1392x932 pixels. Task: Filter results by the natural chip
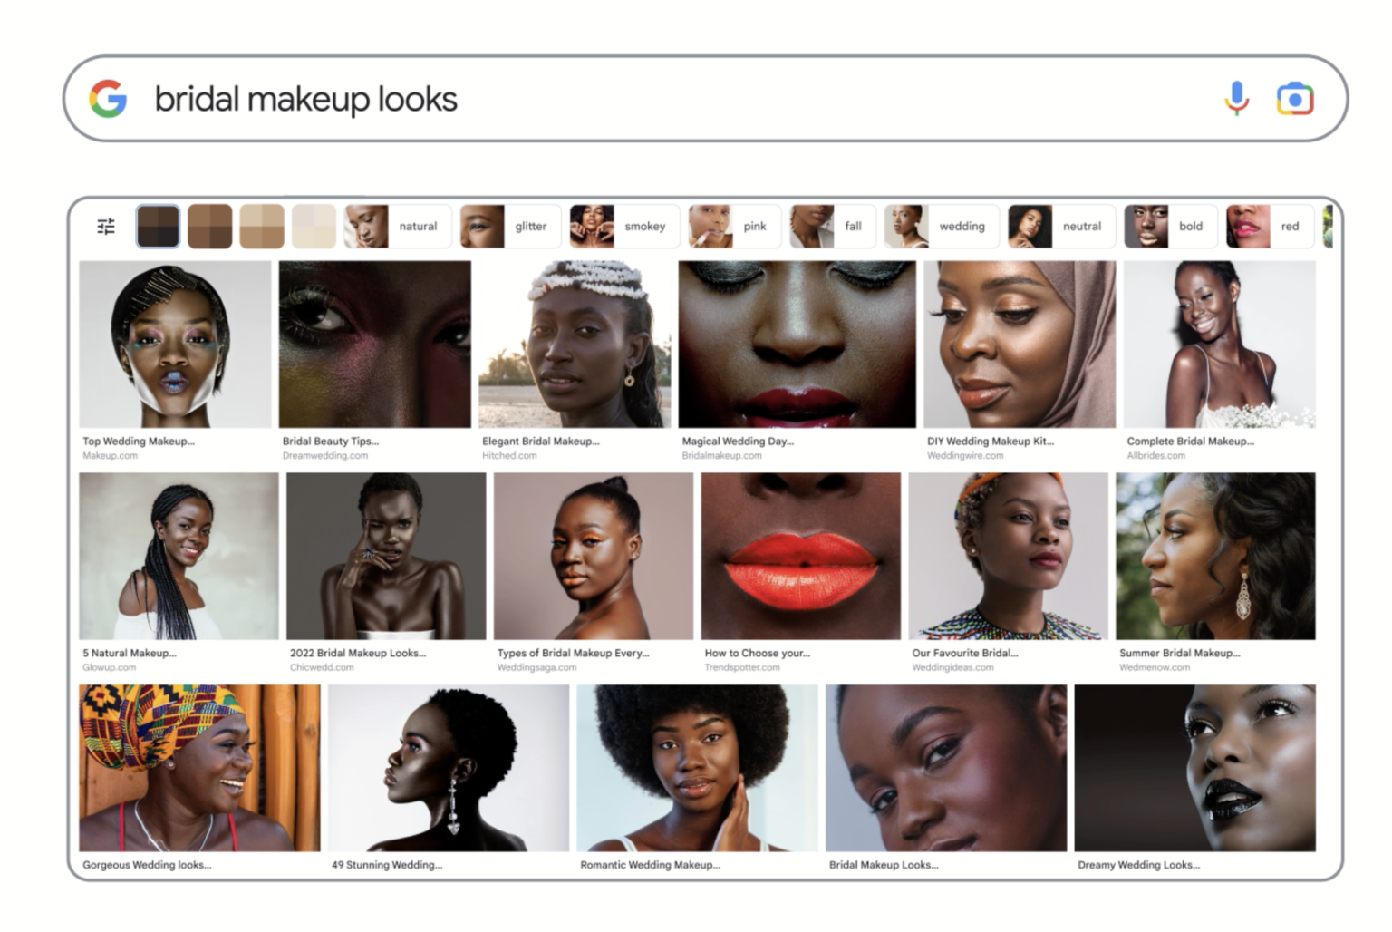click(396, 227)
